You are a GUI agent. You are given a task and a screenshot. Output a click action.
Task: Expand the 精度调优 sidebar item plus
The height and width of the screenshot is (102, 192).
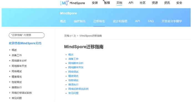point(10,77)
